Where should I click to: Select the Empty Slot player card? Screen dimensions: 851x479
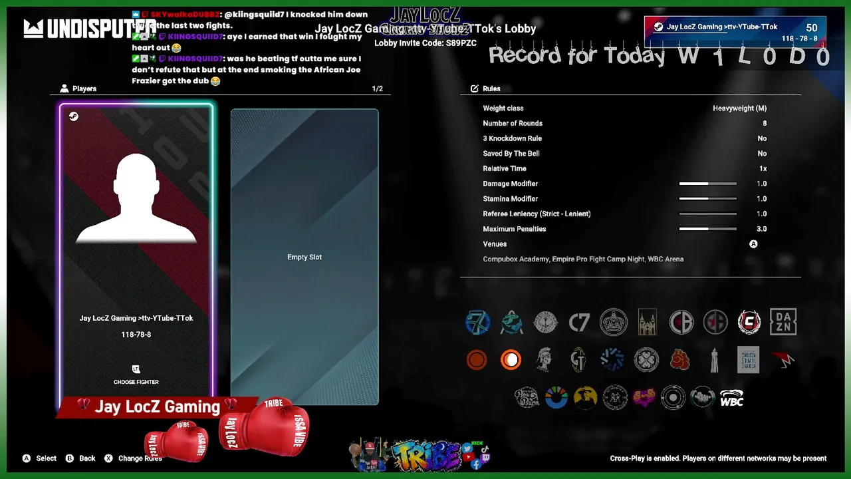coord(304,257)
